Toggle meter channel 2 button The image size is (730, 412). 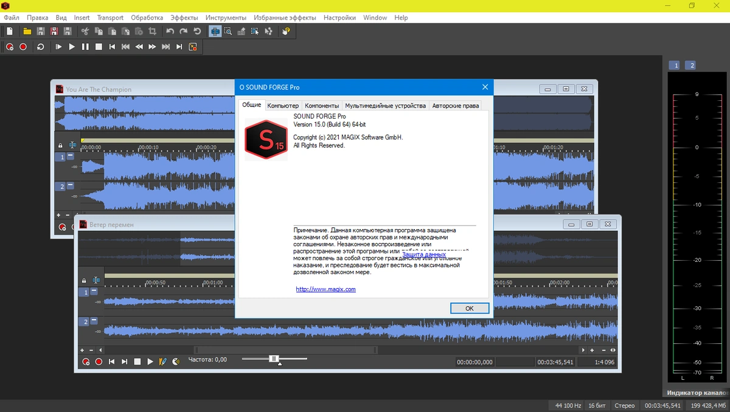(x=690, y=66)
